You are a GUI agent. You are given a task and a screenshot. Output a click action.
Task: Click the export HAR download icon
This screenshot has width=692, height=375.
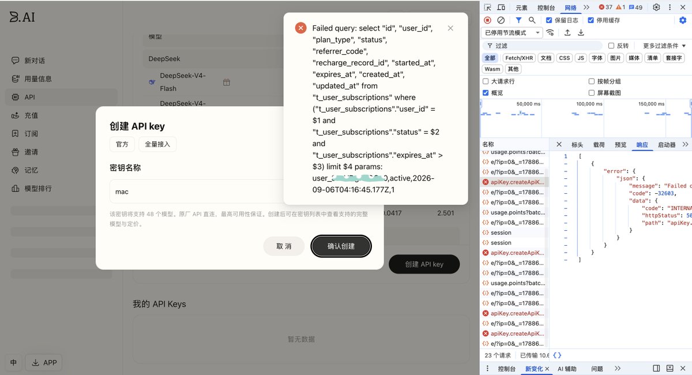581,33
